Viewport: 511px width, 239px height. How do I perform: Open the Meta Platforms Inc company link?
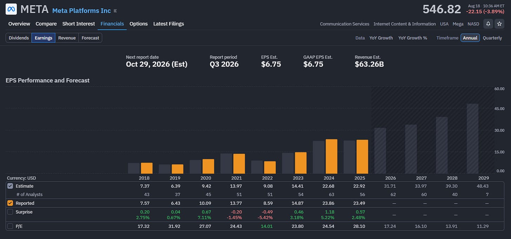coord(81,11)
